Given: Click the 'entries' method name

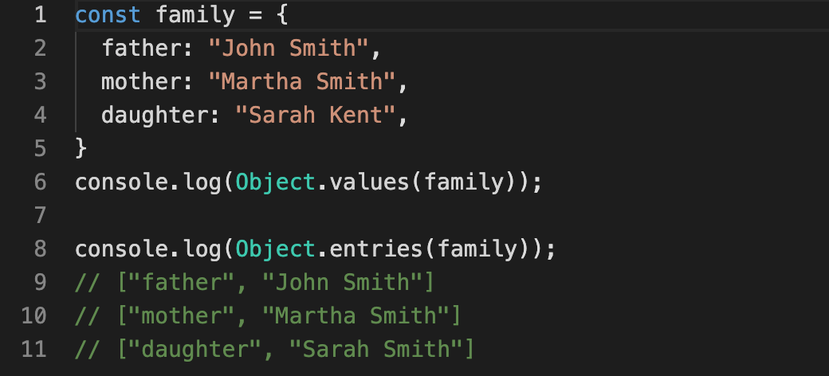Looking at the screenshot, I should [x=376, y=249].
